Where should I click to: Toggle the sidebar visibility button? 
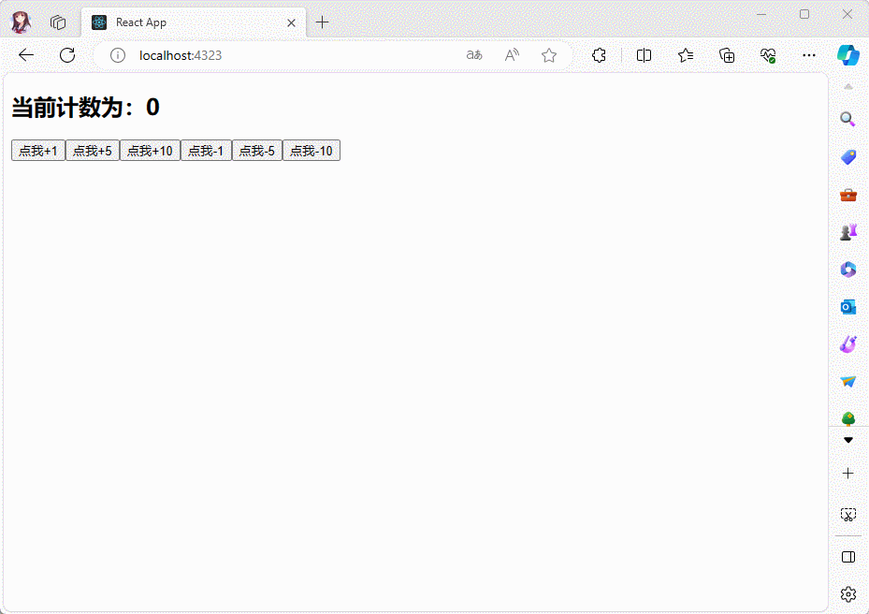[848, 557]
